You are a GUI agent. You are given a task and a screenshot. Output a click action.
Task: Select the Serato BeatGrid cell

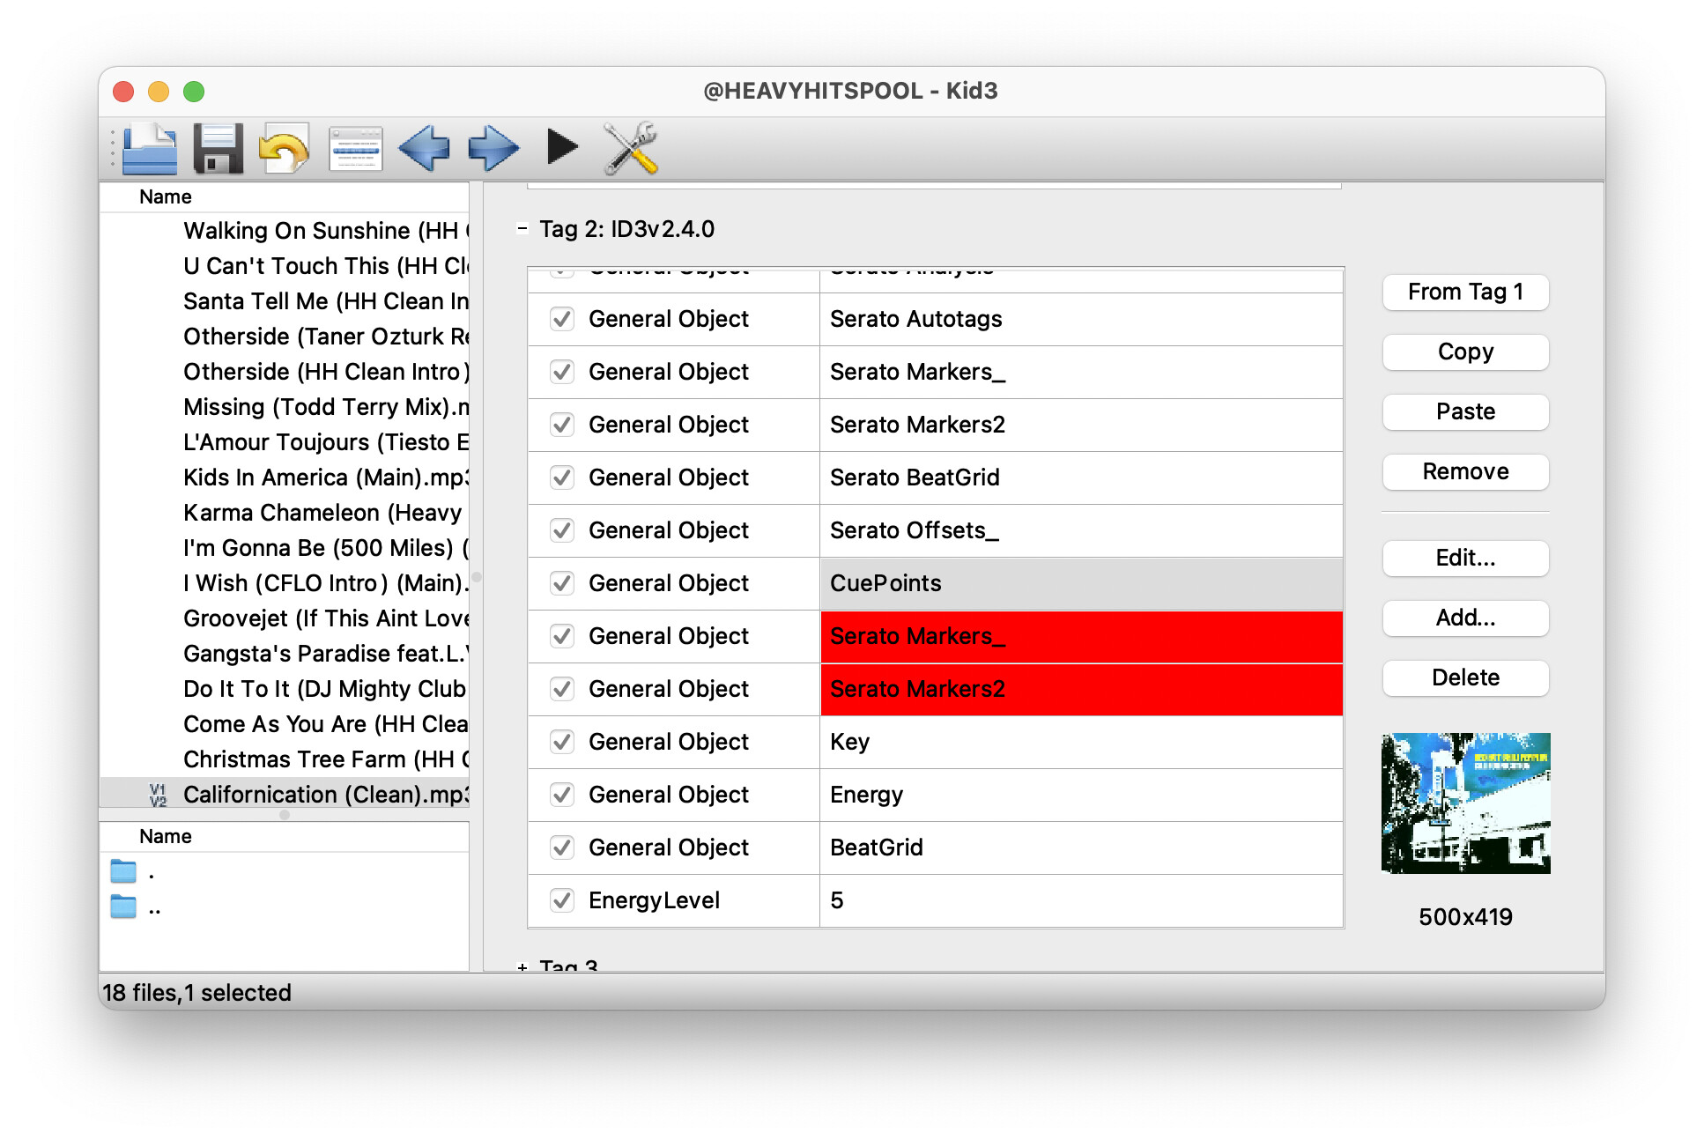tap(1081, 477)
